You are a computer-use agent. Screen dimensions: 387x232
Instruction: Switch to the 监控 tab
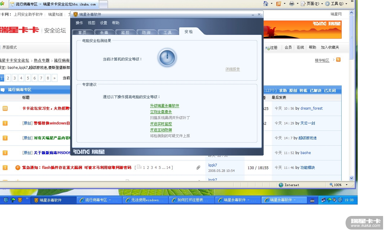125,32
